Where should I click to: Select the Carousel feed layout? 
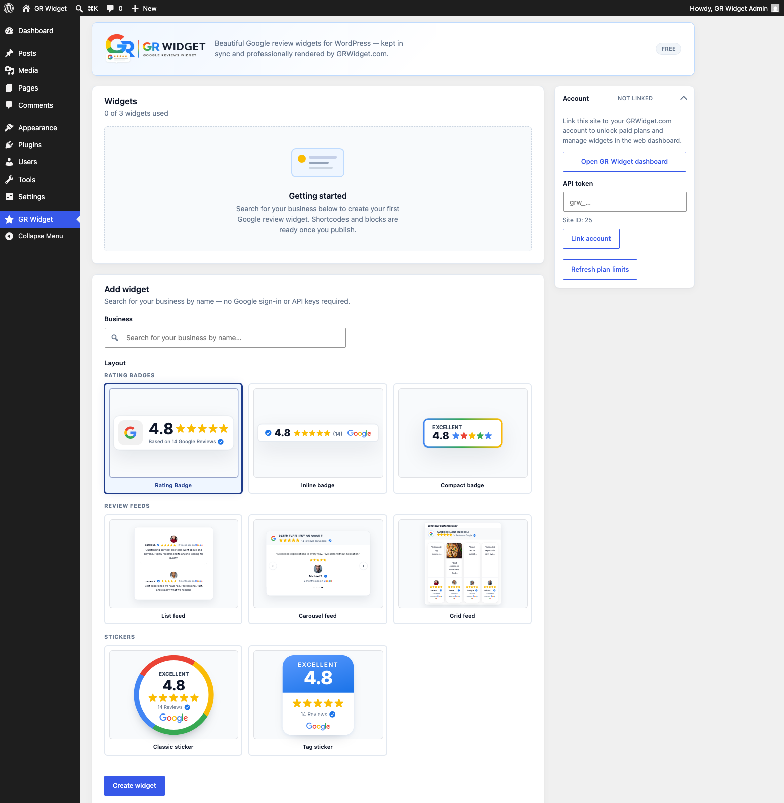[318, 569]
